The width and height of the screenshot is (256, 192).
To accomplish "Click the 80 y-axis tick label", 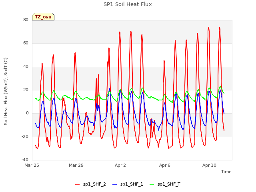I will tap(26, 20).
